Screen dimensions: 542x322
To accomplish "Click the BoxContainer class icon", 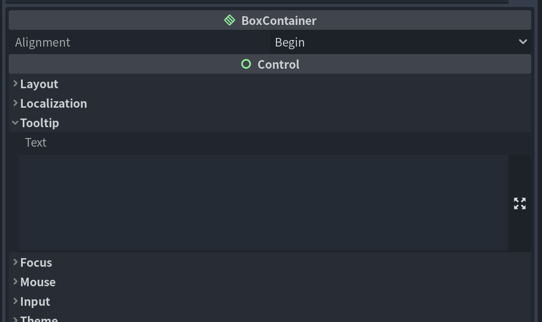I will tap(229, 20).
